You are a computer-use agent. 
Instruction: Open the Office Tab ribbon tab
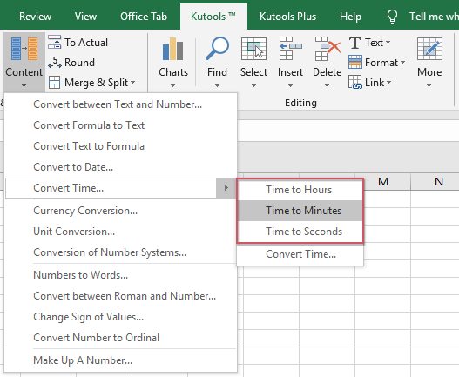coord(144,17)
